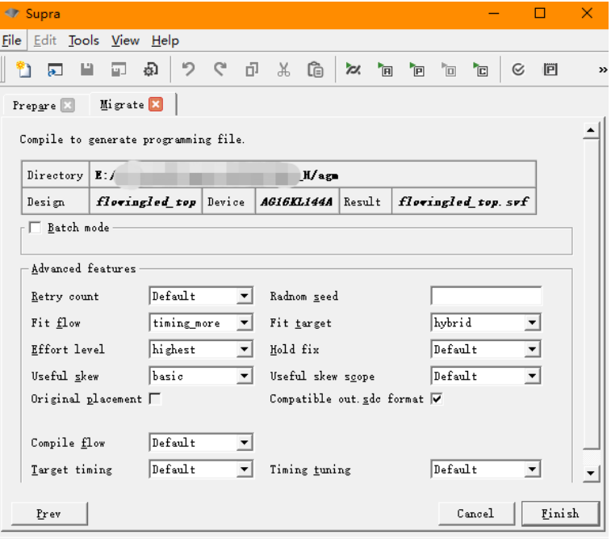
Task: Open the Edit menu
Action: pos(45,40)
